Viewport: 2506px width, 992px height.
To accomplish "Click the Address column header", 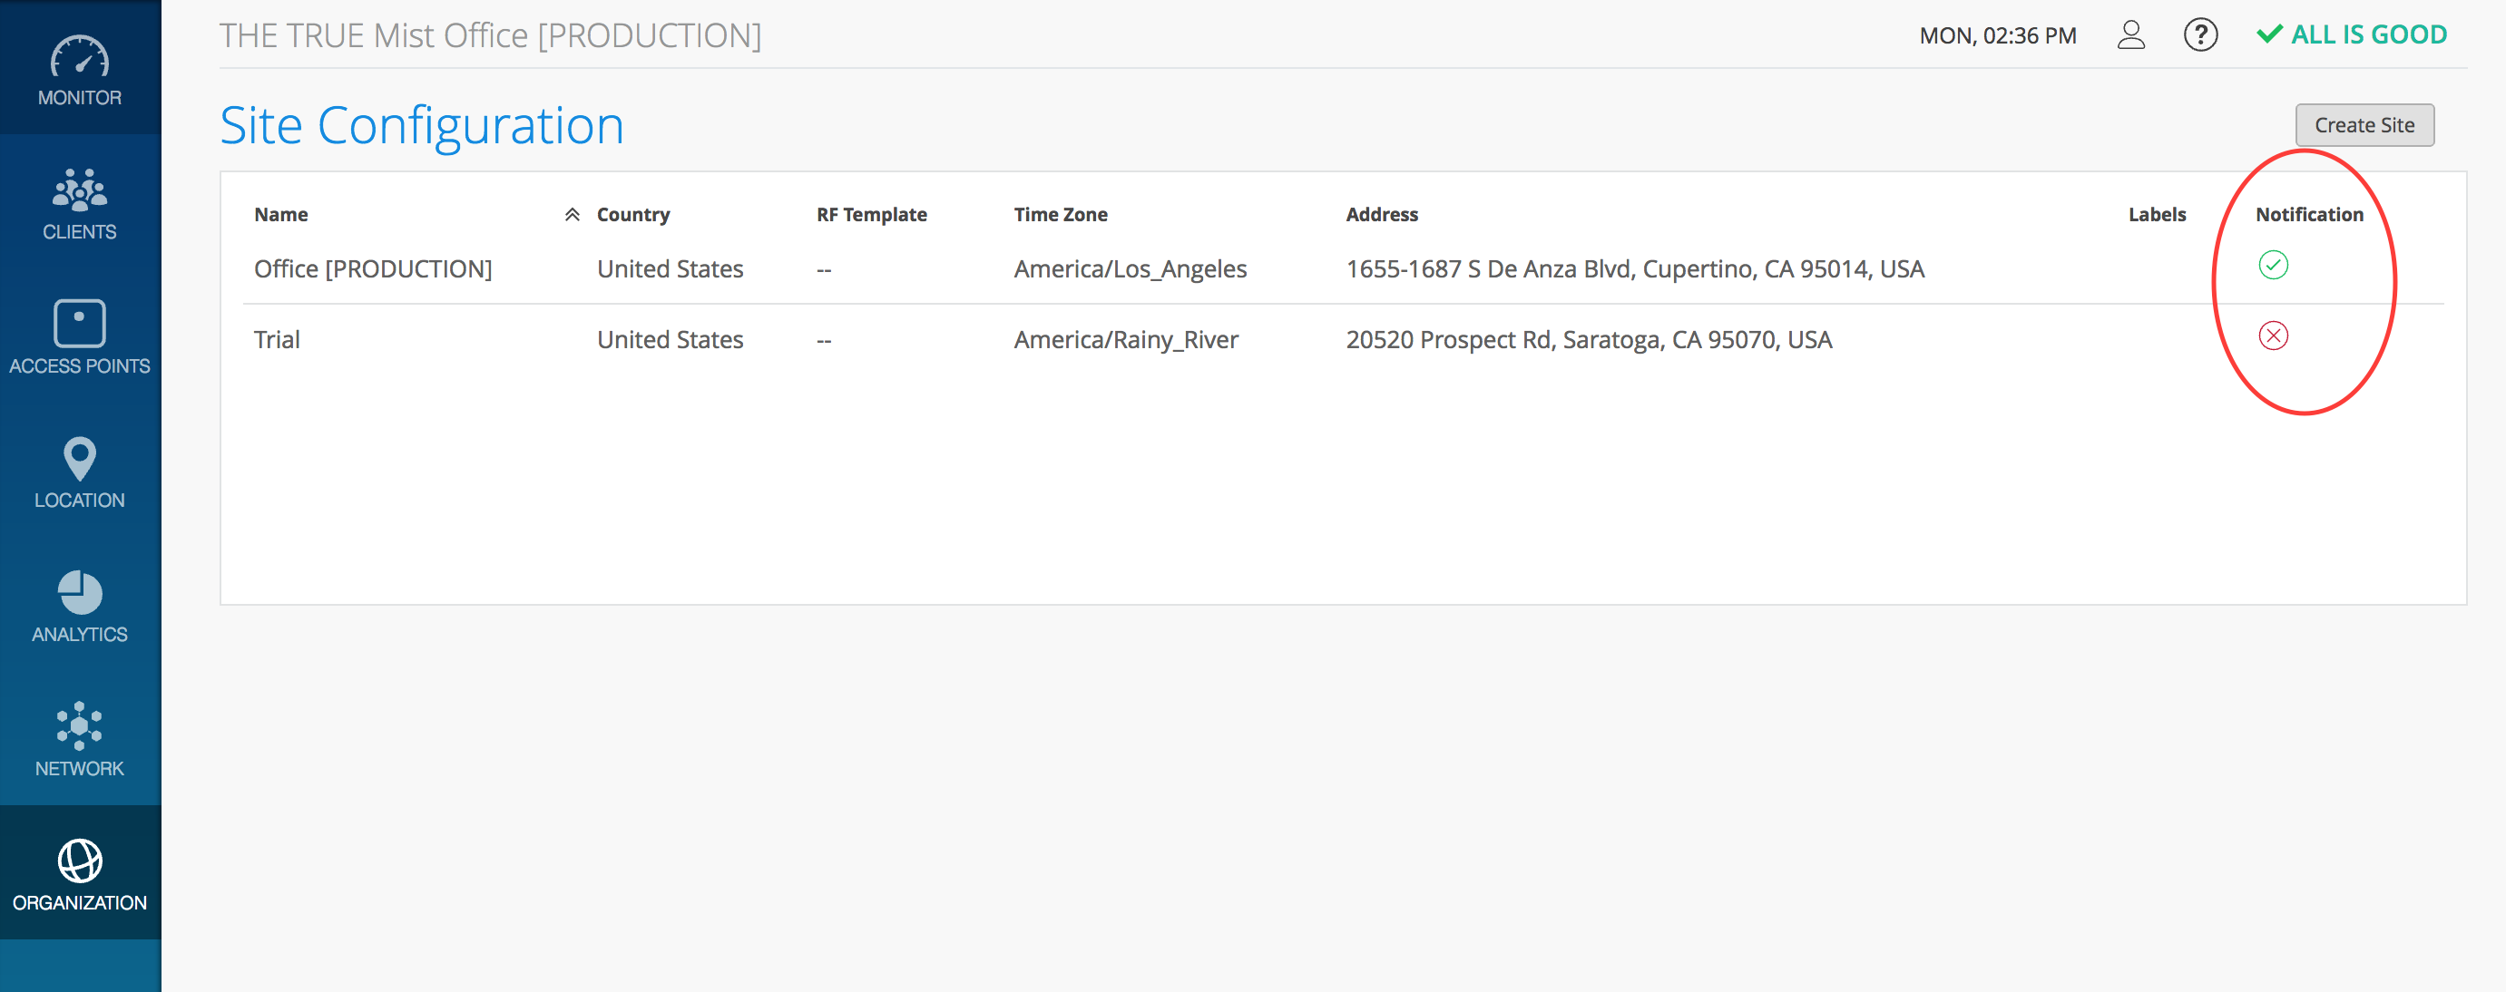I will (x=1382, y=215).
